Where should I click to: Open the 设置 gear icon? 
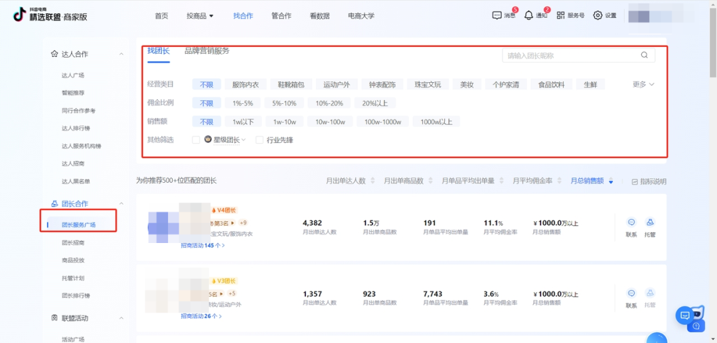pos(597,15)
